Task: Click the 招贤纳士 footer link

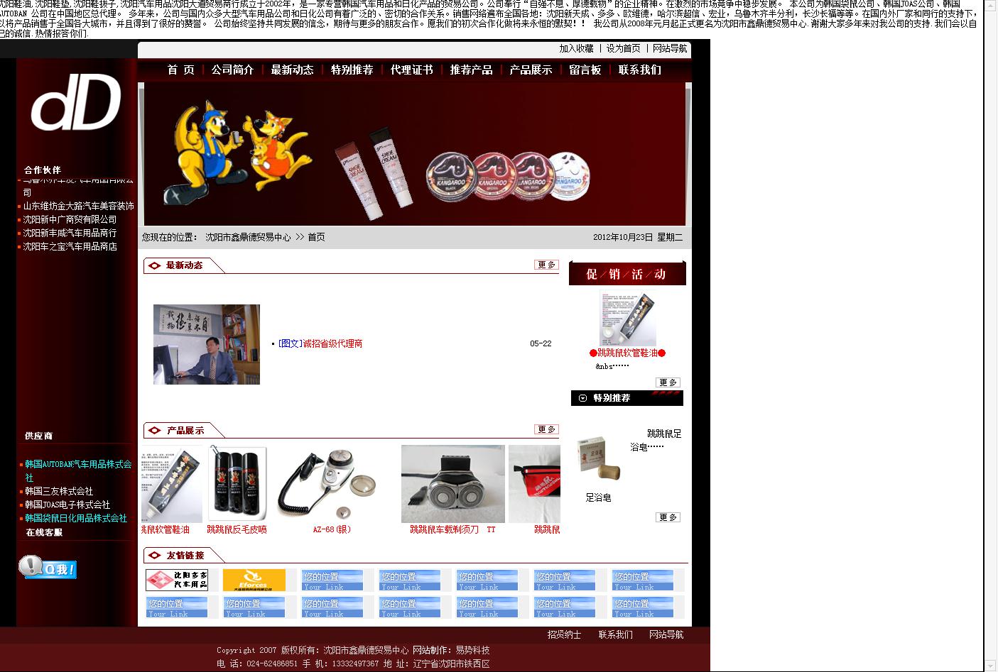Action: [x=564, y=634]
